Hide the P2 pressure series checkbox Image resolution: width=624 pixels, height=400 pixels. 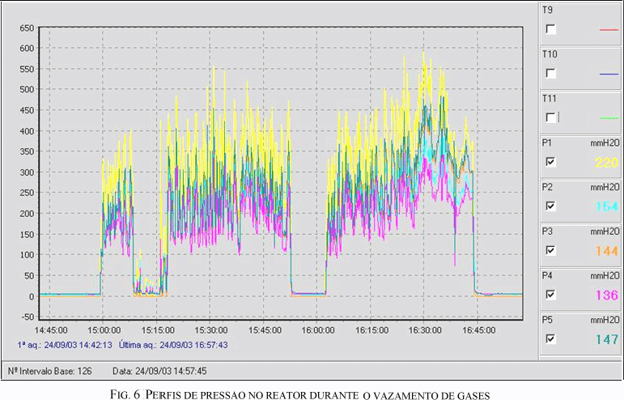(551, 206)
